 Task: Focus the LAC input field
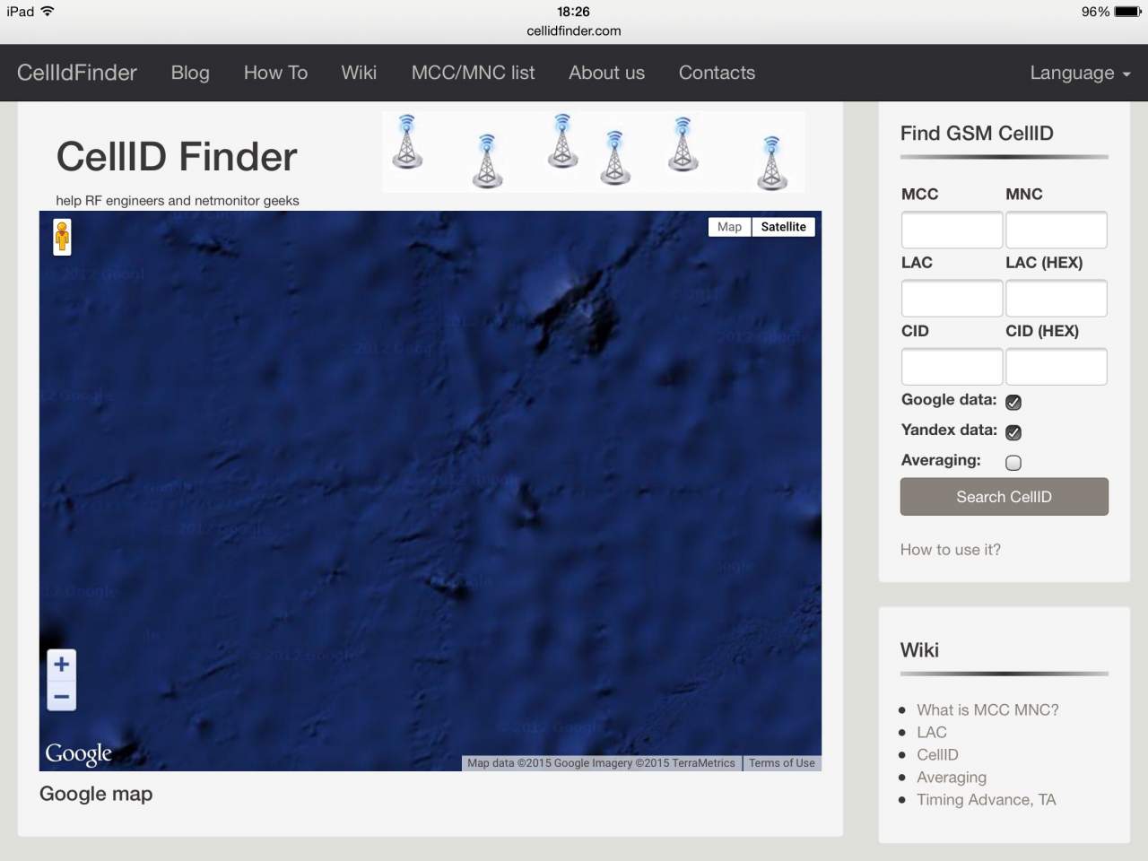952,298
